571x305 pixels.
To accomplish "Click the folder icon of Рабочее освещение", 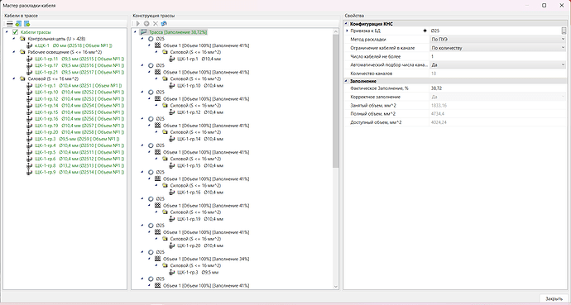I will (x=22, y=52).
